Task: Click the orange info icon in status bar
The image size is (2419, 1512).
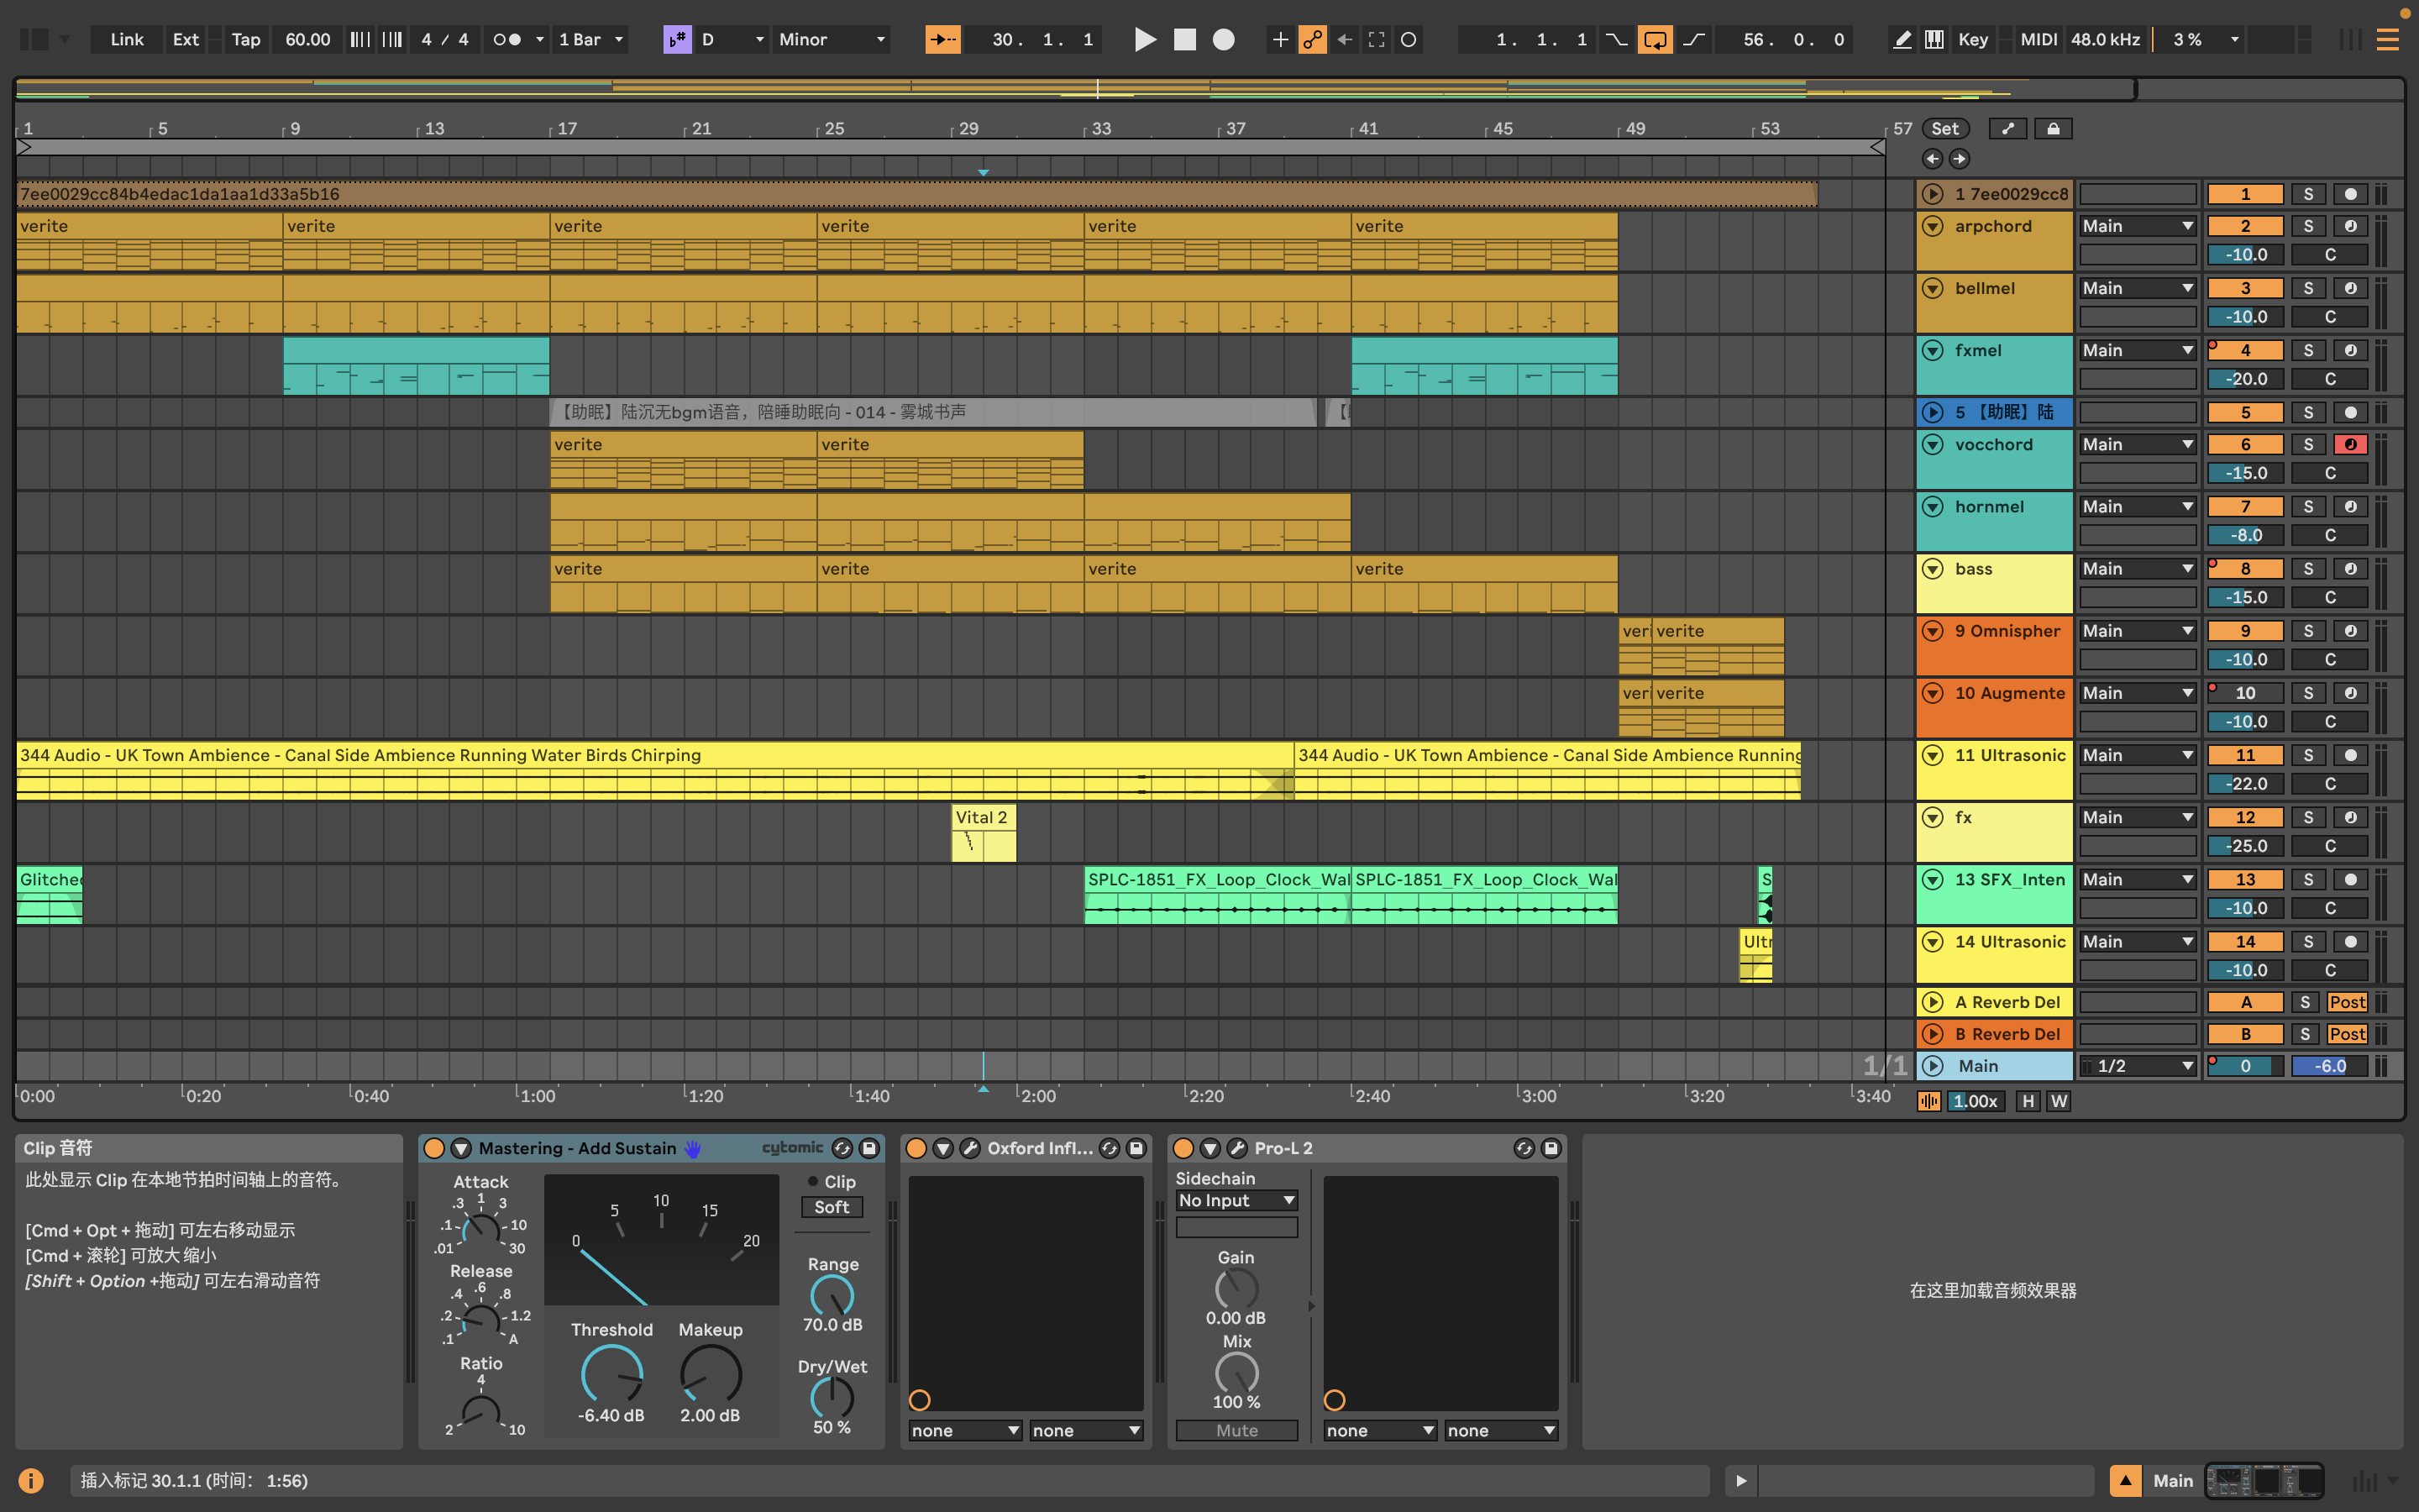Action: 31,1480
